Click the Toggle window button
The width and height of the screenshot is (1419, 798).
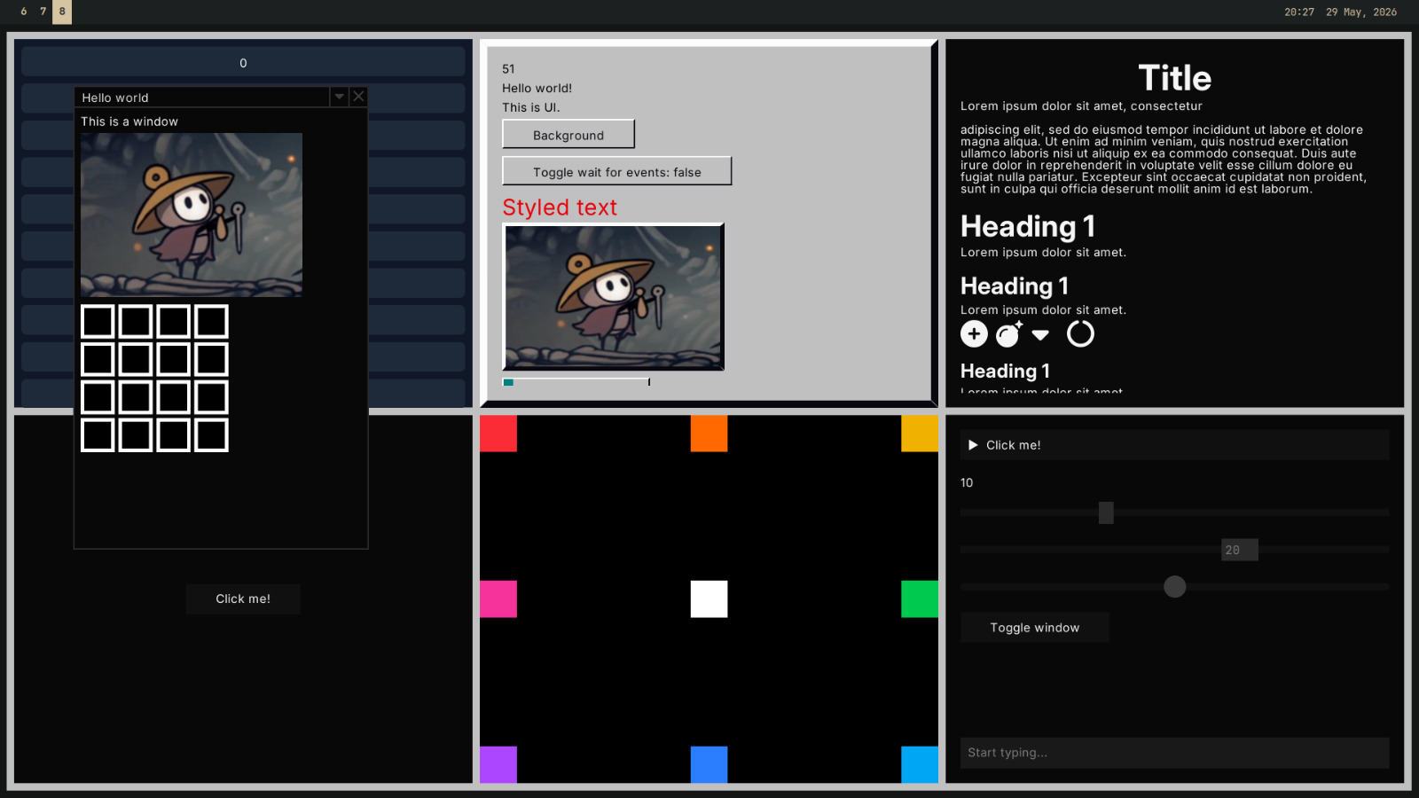point(1035,628)
